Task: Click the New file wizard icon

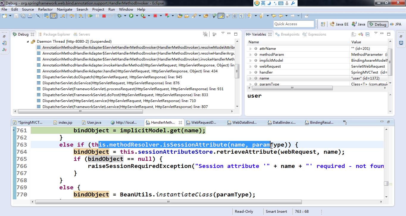Action: point(4,16)
